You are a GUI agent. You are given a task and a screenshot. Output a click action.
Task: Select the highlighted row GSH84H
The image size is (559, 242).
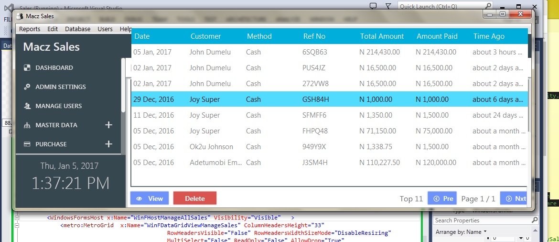click(x=329, y=99)
